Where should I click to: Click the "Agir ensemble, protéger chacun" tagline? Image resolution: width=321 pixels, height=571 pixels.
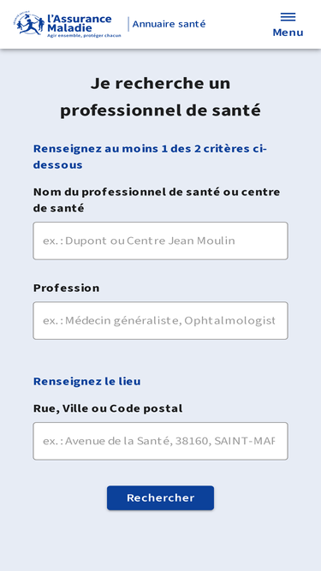coord(84,35)
